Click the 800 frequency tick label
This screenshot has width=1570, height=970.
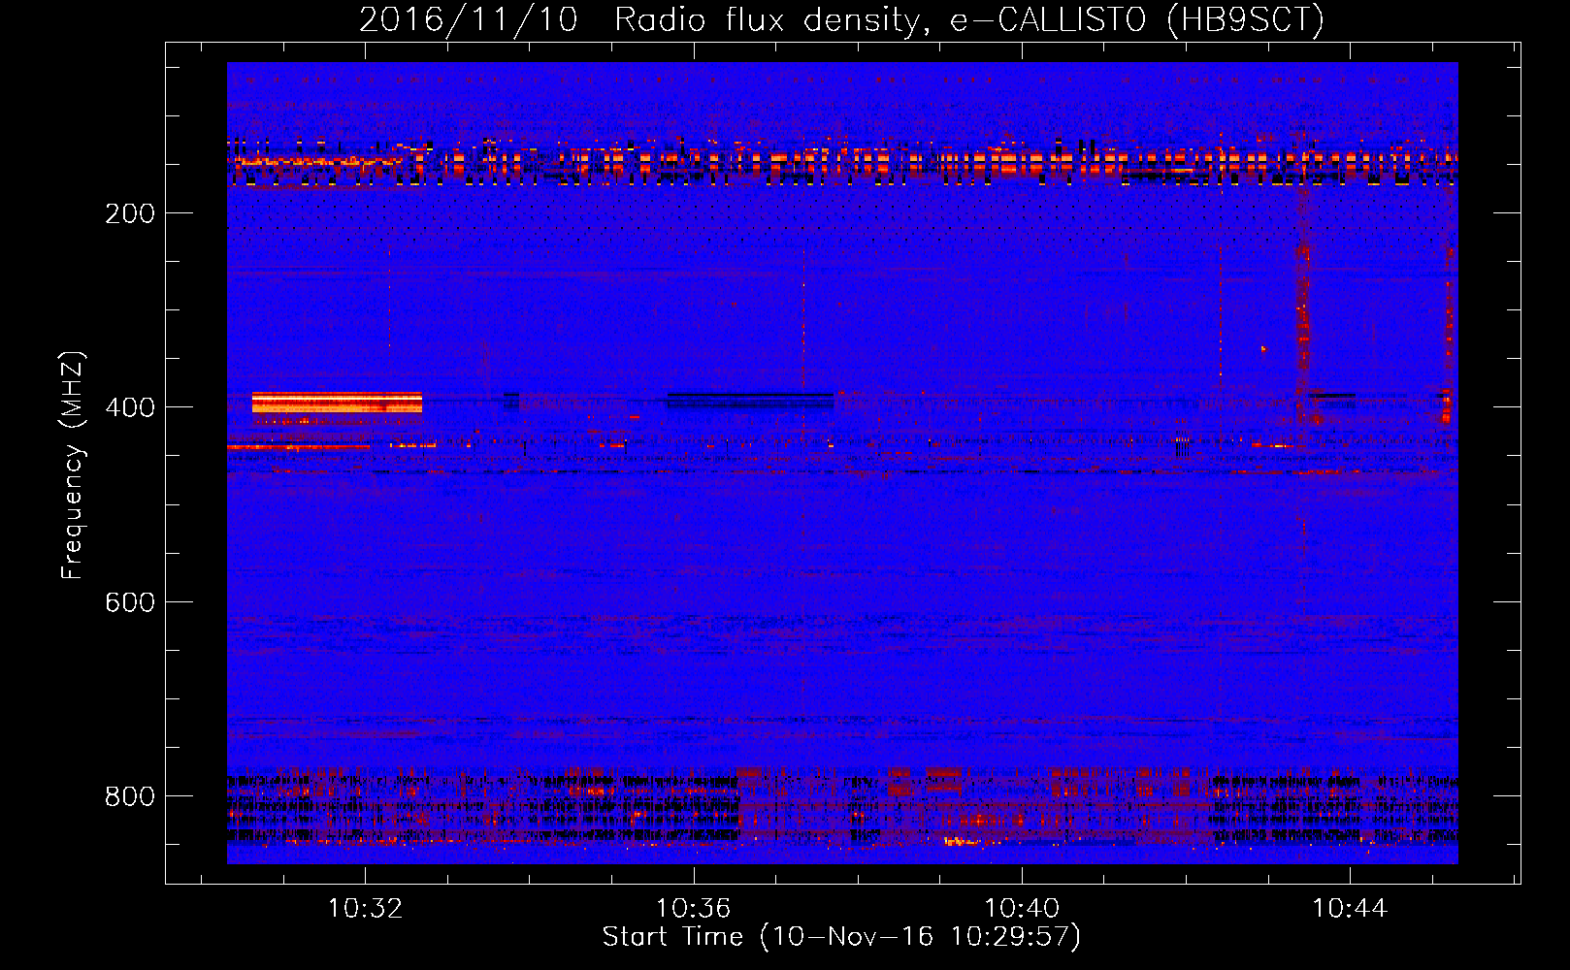[130, 796]
